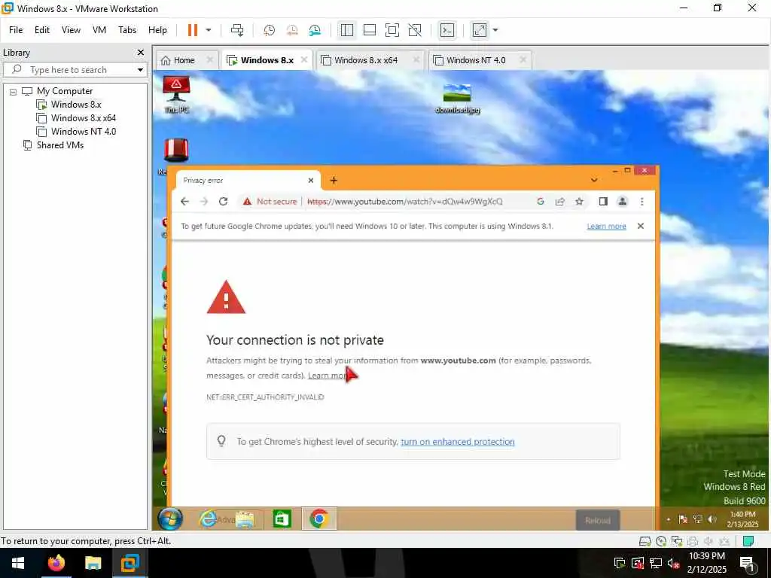Switch to the Windows 8.x x64 tab
The height and width of the screenshot is (578, 771).
coord(366,60)
